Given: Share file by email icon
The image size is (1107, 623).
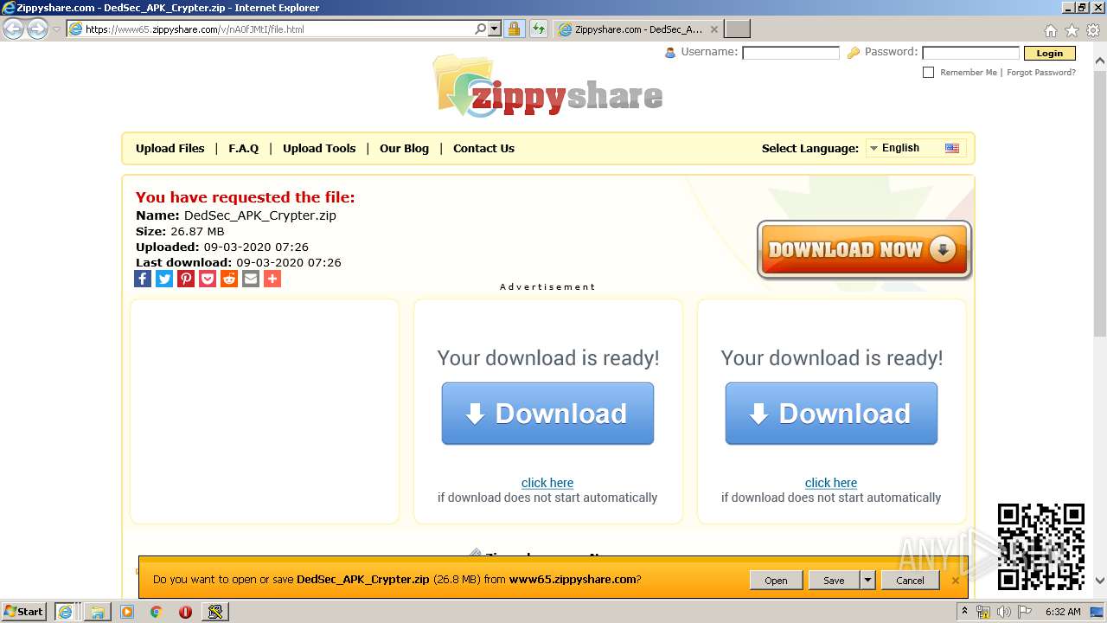Looking at the screenshot, I should (251, 279).
